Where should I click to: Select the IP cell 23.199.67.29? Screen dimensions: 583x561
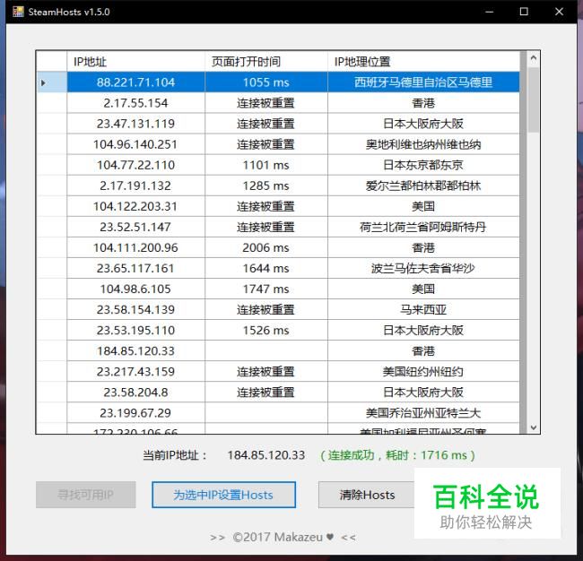135,413
